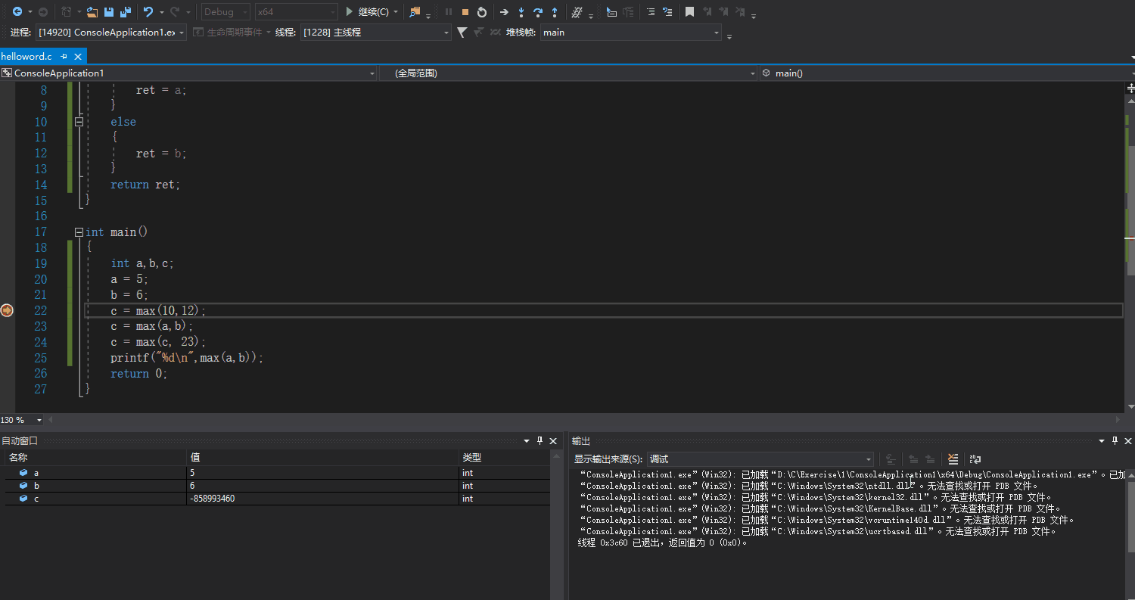The width and height of the screenshot is (1135, 600).
Task: Collapse the else block at line 10
Action: click(x=79, y=122)
